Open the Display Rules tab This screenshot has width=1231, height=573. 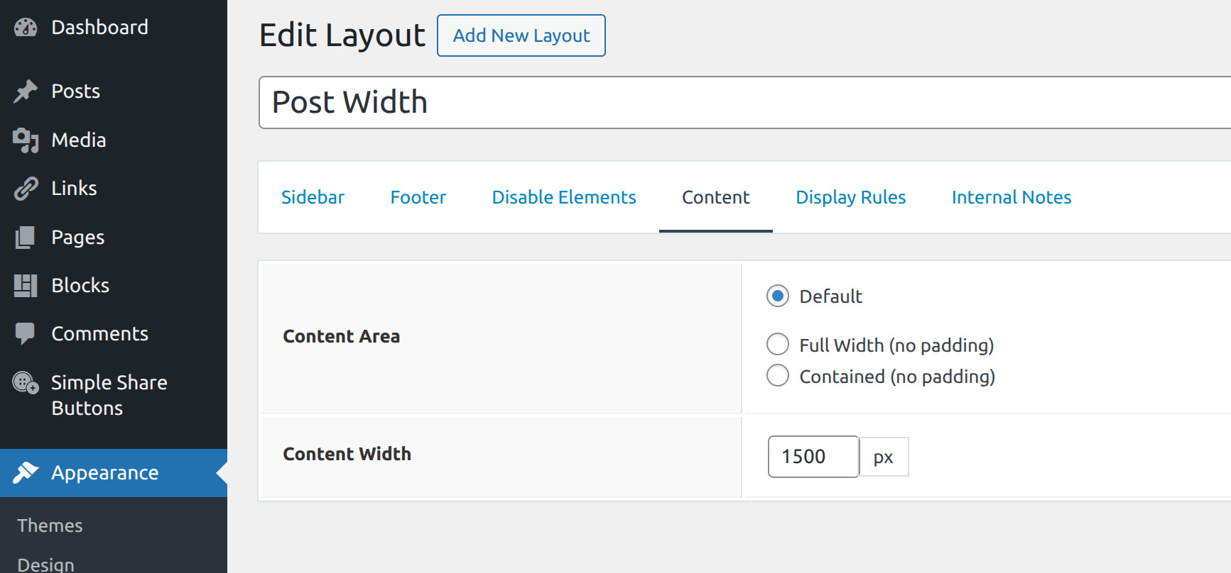tap(850, 197)
